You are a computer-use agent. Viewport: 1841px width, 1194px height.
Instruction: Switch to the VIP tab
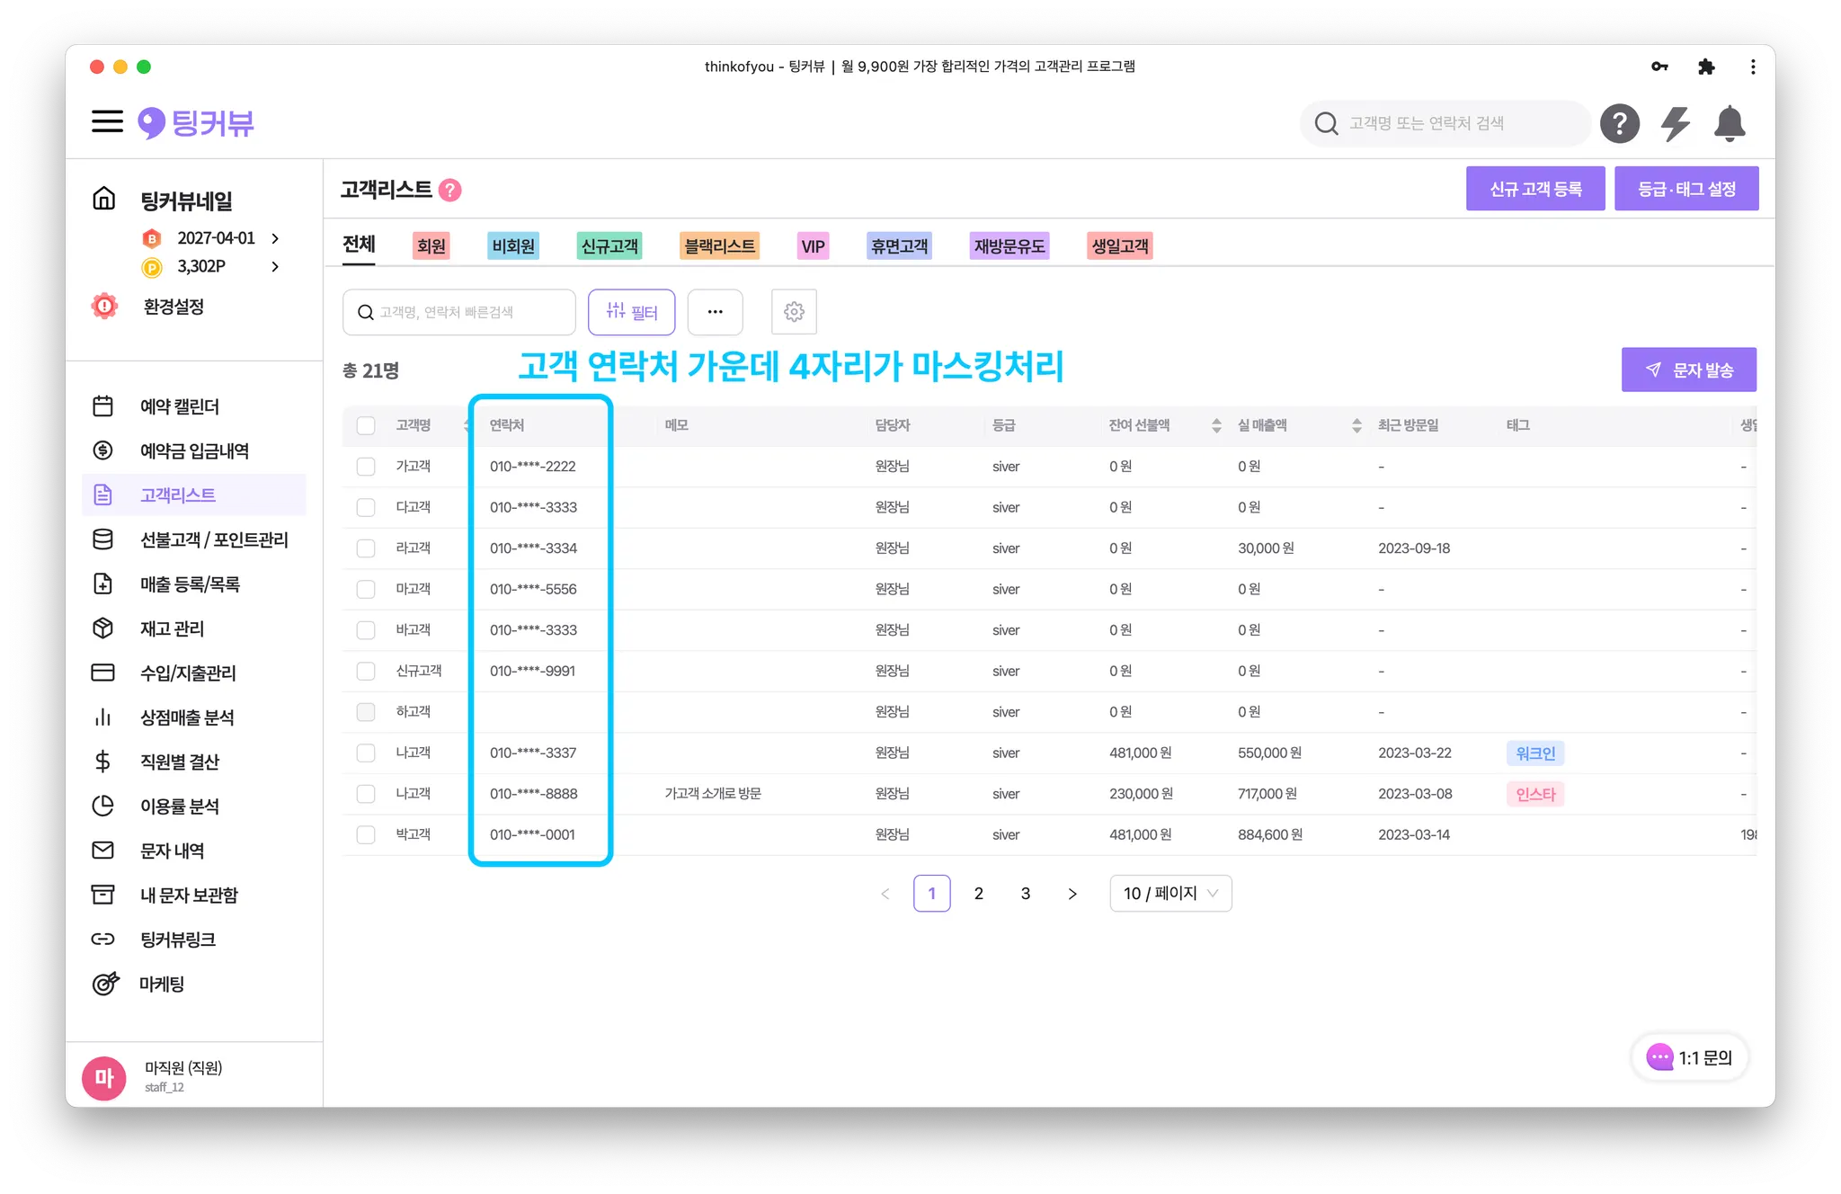coord(813,246)
